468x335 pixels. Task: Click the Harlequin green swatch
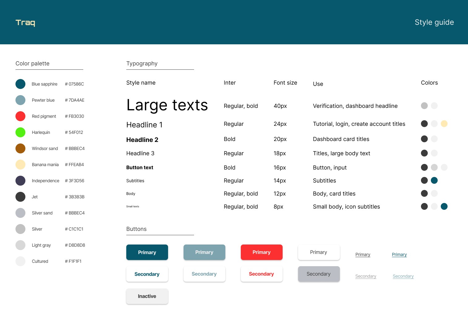(20, 132)
